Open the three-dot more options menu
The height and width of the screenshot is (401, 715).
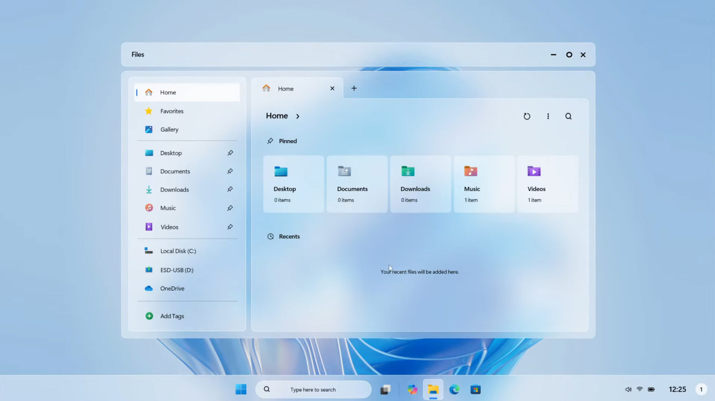(548, 116)
